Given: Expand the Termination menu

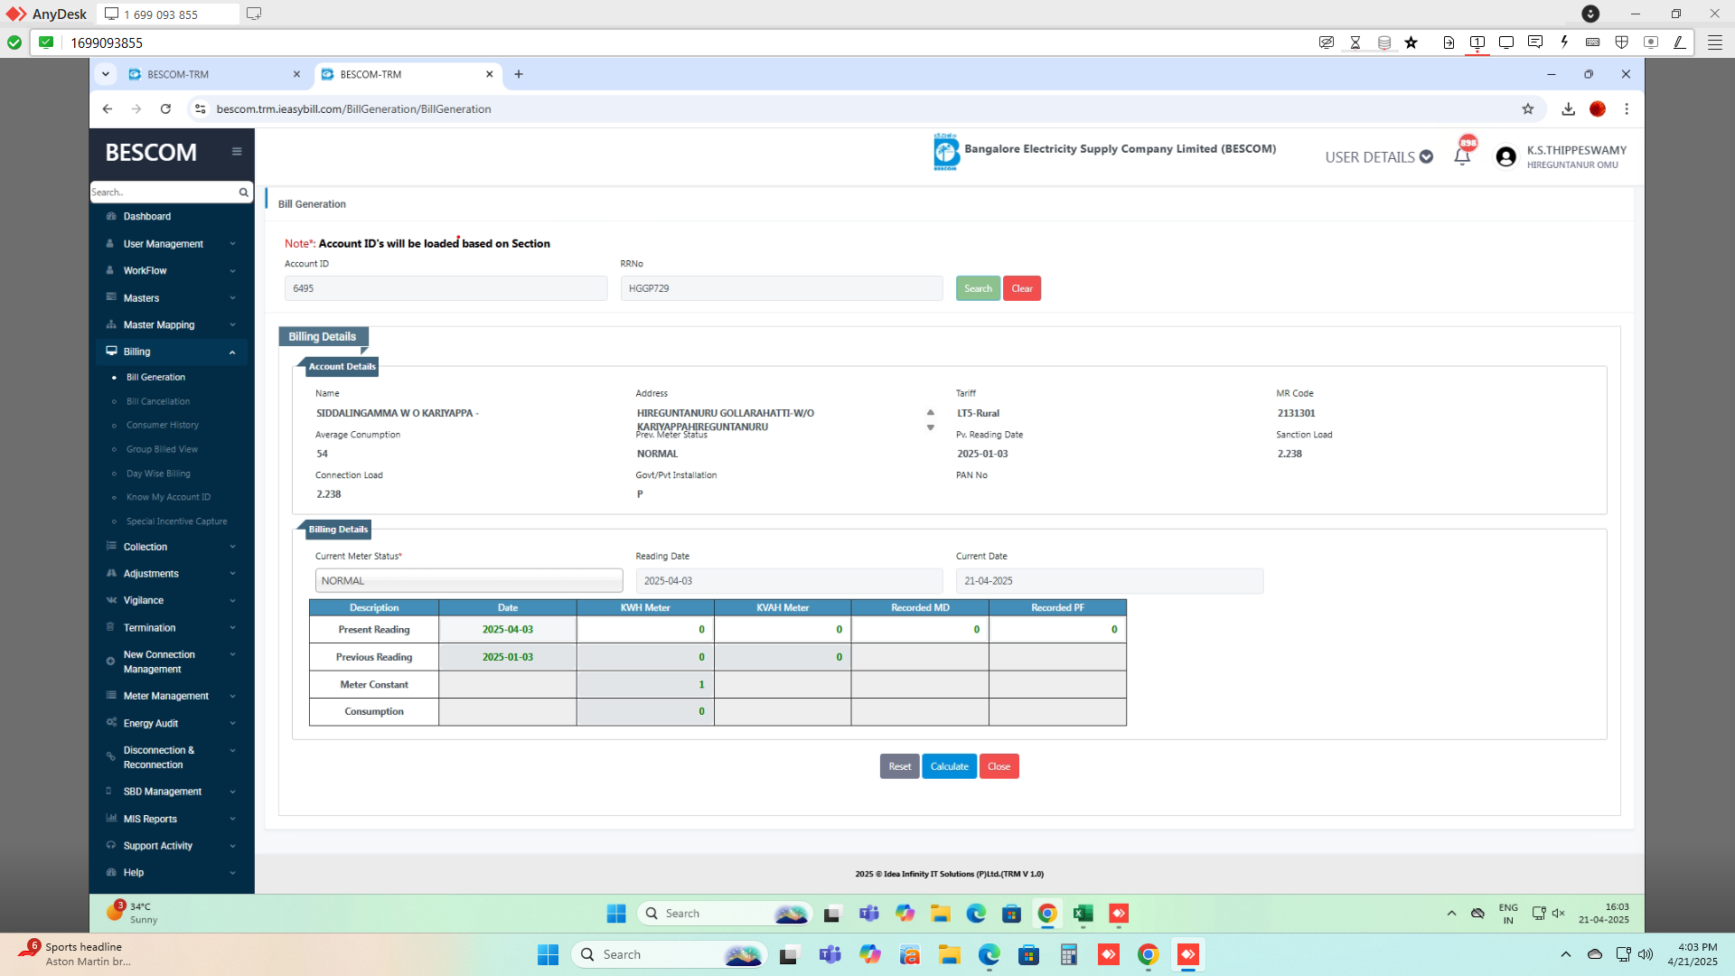Looking at the screenshot, I should tap(172, 628).
